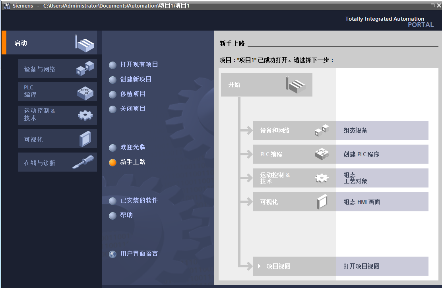Click 新手上路 text link
The image size is (442, 288).
click(x=133, y=162)
